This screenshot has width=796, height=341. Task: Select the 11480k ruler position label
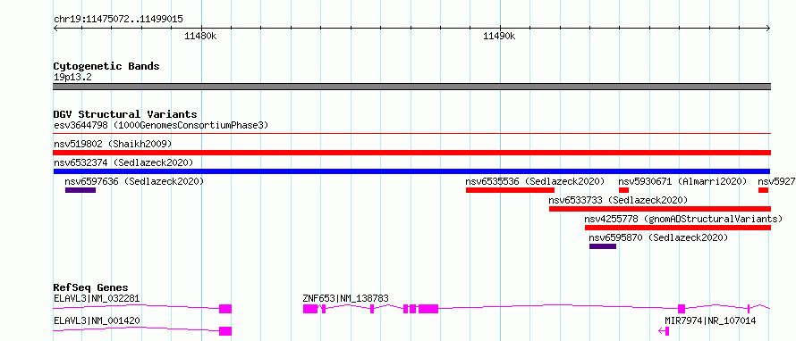tap(200, 36)
